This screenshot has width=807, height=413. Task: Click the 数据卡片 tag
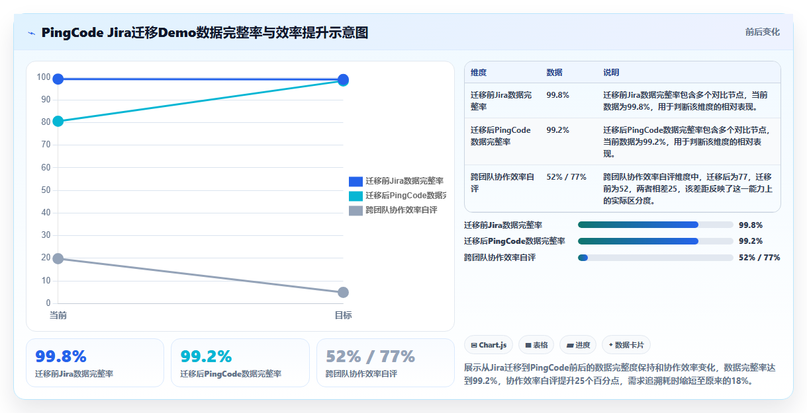626,345
